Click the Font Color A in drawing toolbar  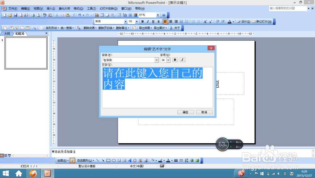pyautogui.click(x=168, y=160)
